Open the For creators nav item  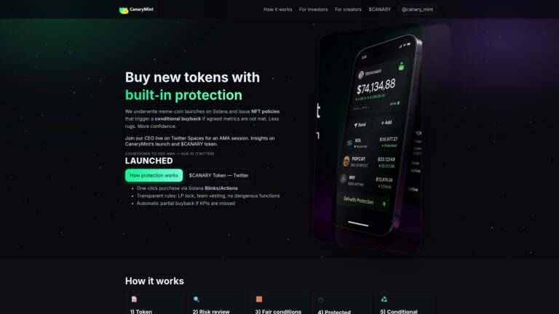click(348, 9)
